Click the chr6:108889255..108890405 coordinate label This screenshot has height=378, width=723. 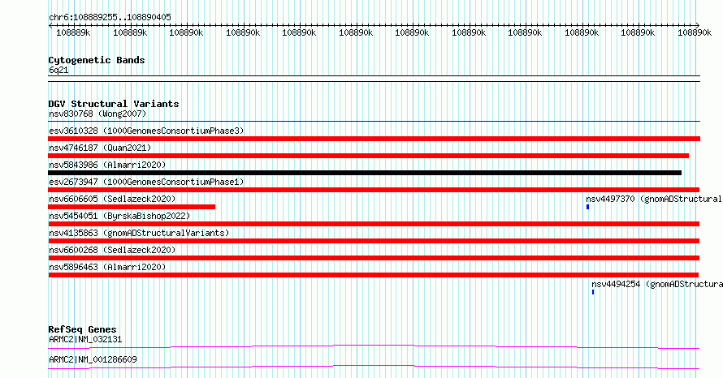pos(110,17)
